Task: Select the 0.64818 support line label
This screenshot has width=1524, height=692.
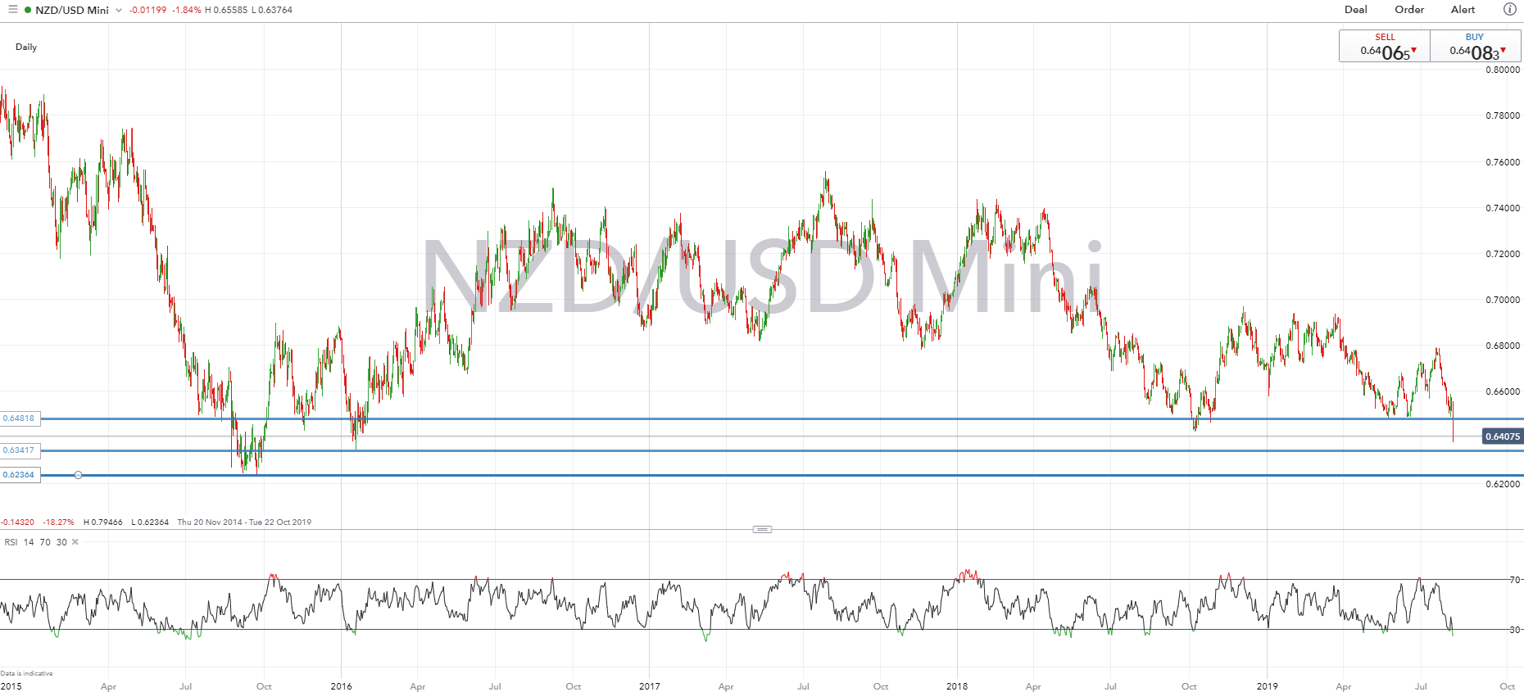Action: pos(20,418)
